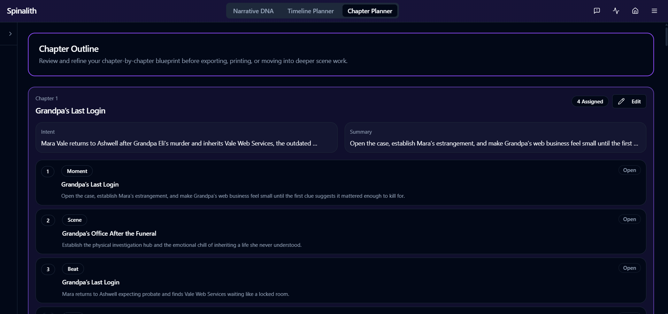Open the Moment item Grandpa's Last Login

(x=629, y=170)
